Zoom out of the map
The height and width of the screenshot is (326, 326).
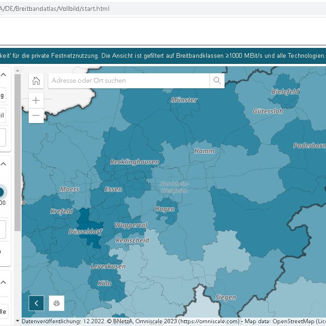click(36, 116)
